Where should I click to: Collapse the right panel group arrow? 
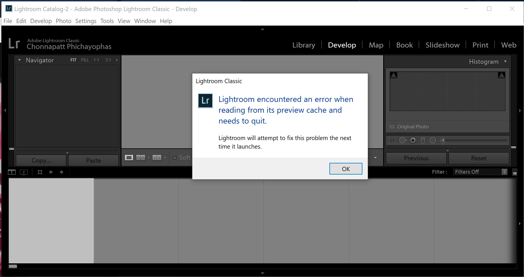(520, 110)
